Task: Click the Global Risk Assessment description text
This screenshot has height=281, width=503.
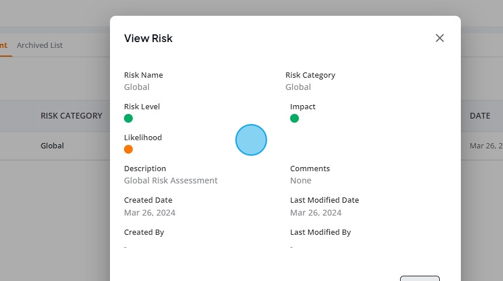Action: [171, 181]
